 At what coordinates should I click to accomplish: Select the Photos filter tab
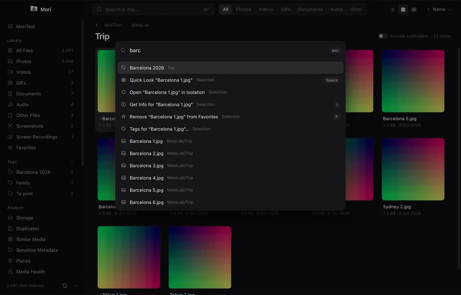coord(243,10)
